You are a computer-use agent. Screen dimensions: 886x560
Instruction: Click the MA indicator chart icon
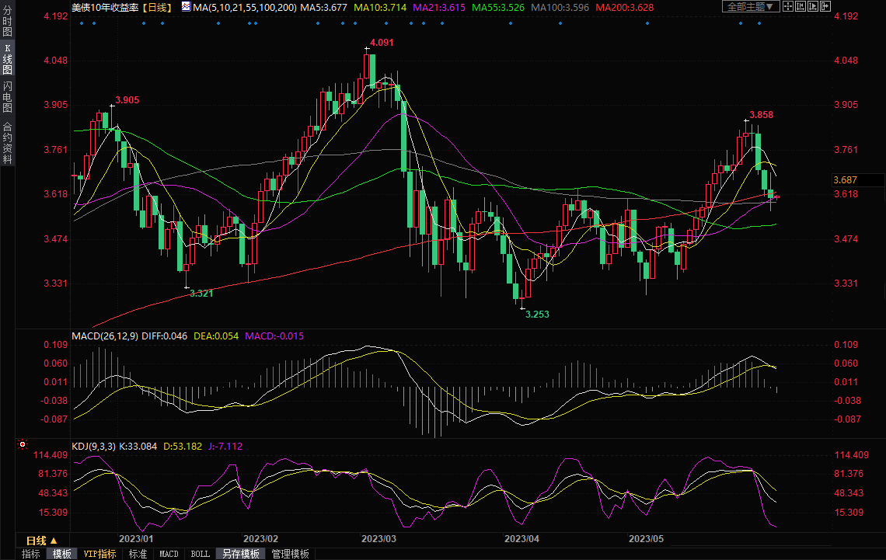(x=185, y=6)
